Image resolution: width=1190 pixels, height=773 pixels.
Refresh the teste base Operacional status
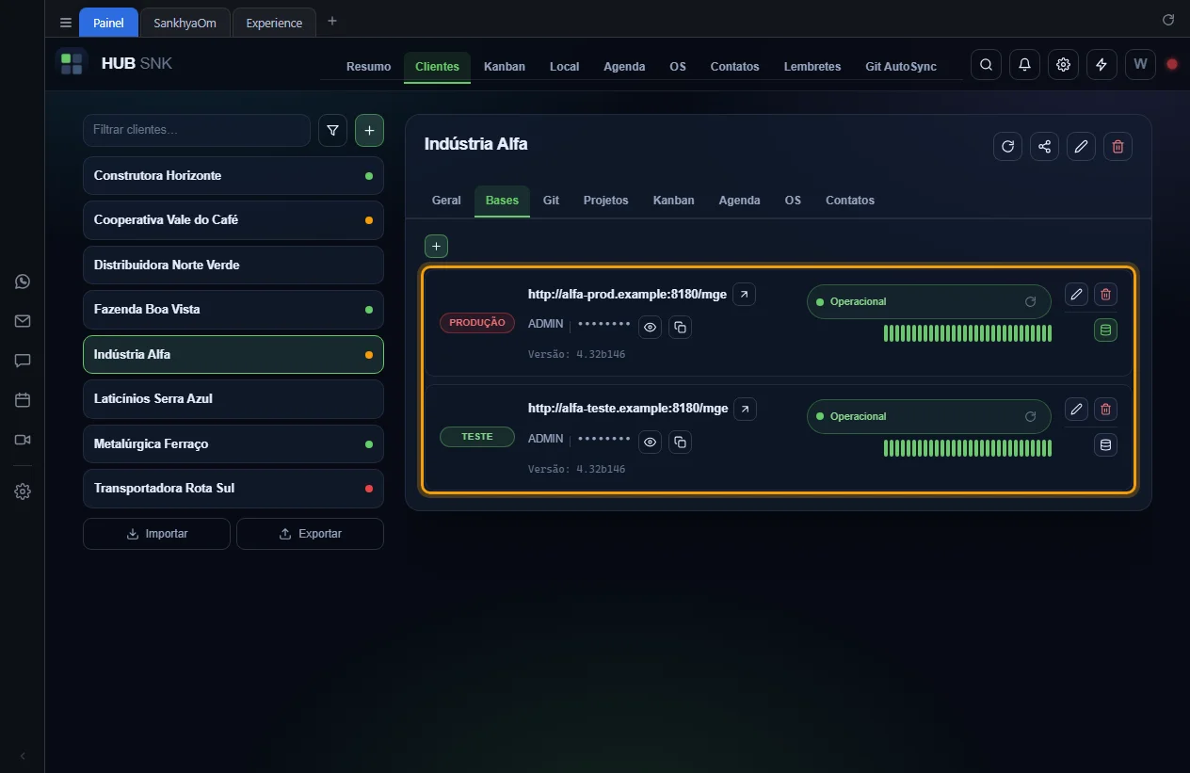click(1030, 416)
